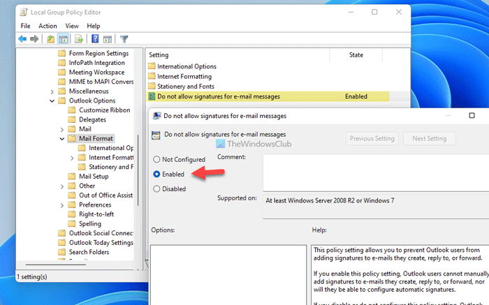Select Stationery and Fonts under Mail Format tree
This screenshot has height=305, width=489.
click(x=110, y=167)
